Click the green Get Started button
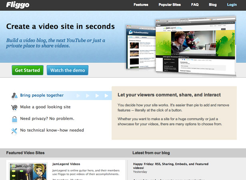Viewport: 246px width, 180px height. 28,70
